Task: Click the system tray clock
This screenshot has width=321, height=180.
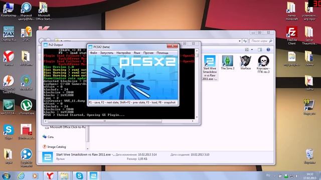Action: [310, 176]
